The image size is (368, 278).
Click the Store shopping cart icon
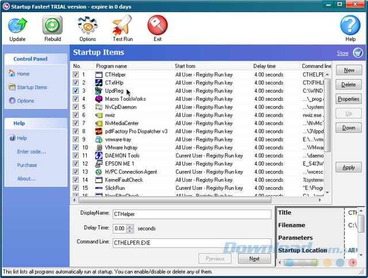[x=358, y=53]
